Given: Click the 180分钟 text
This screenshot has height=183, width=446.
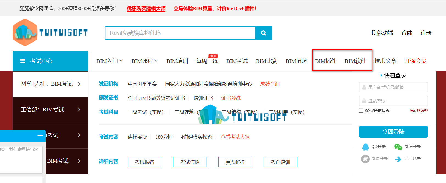Looking at the screenshot, I should click(x=164, y=137).
